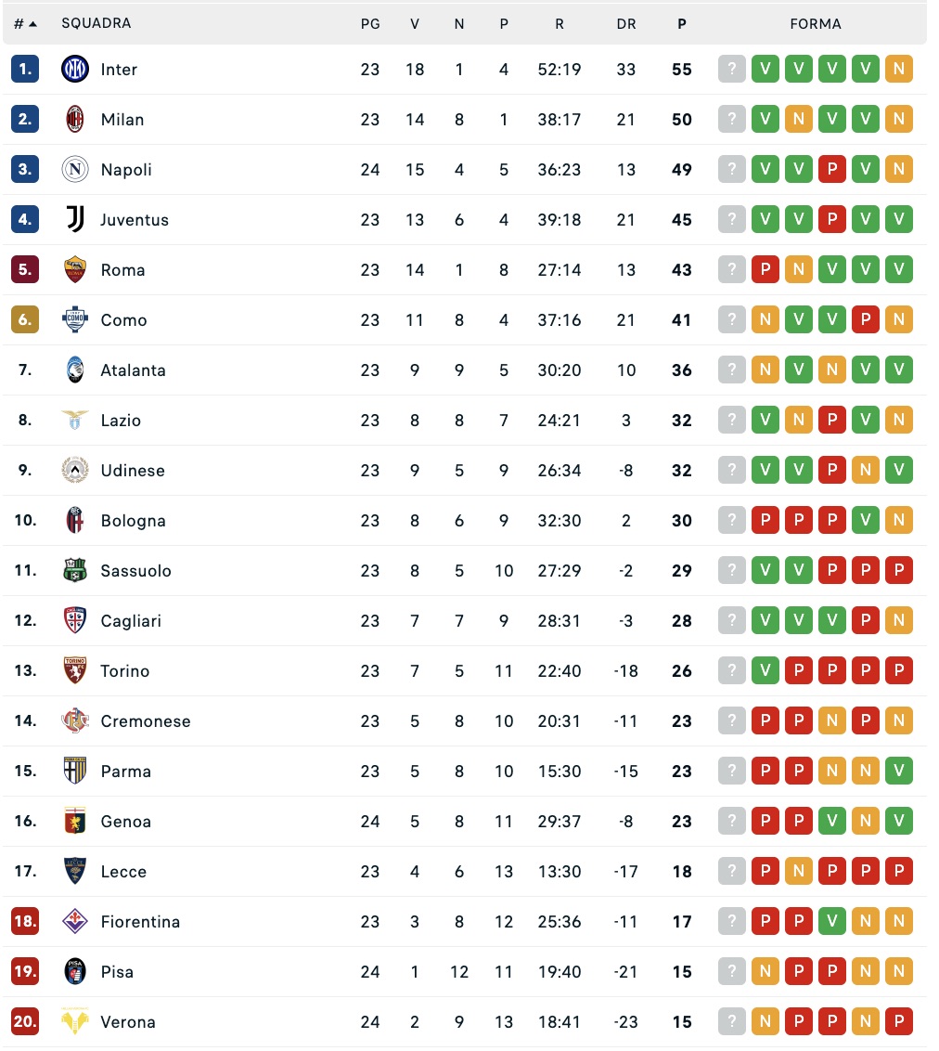This screenshot has height=1051, width=939.
Task: Sort table by the # rank column
Action: (x=25, y=24)
